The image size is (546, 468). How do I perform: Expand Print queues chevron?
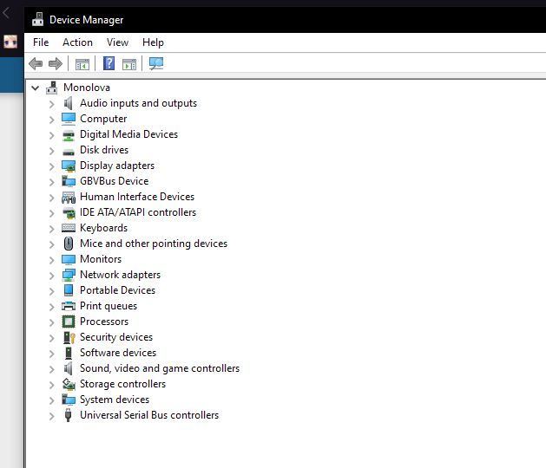tap(51, 306)
